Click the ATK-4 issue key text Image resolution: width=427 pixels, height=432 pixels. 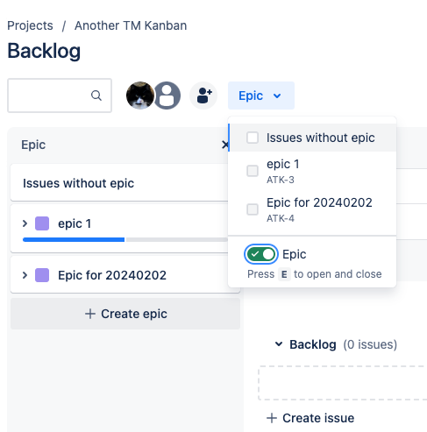tap(281, 218)
